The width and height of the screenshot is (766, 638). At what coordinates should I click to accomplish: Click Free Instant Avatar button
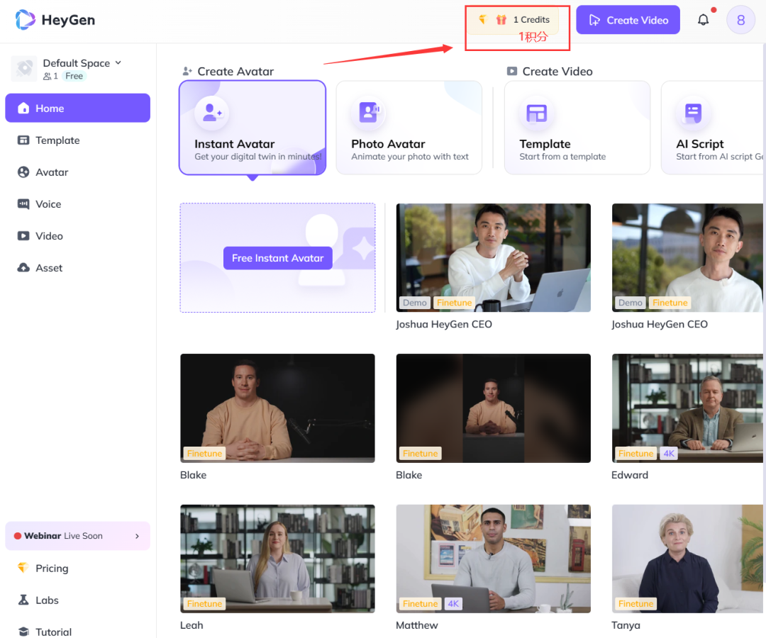tap(277, 258)
